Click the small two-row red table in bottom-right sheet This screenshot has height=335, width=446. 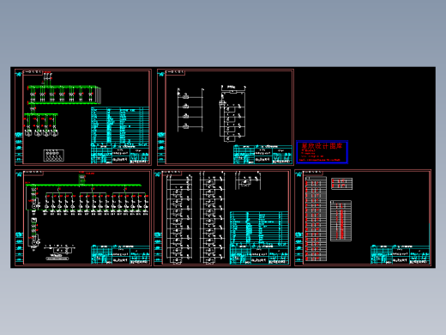pos(342,184)
